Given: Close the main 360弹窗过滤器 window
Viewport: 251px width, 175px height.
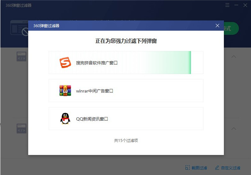Looking at the screenshot, I should point(245,5).
